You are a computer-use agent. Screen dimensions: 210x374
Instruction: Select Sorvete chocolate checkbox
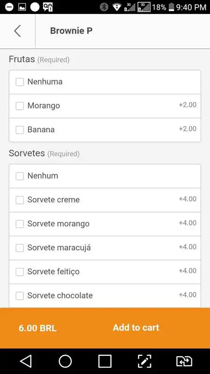coord(20,296)
